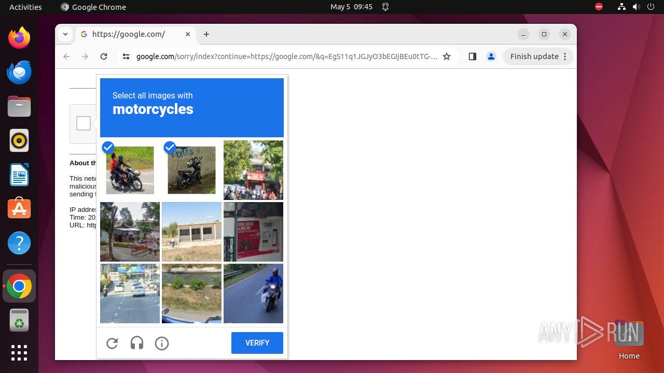The height and width of the screenshot is (373, 664).
Task: Select the beige building image
Action: 191,232
